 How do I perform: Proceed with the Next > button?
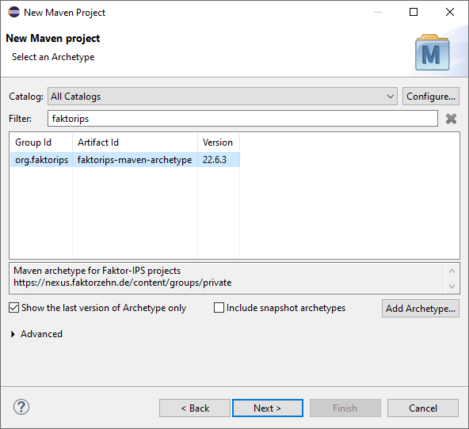coord(268,408)
